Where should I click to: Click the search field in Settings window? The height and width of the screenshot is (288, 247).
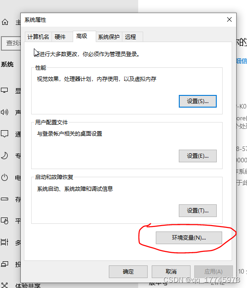click(x=11, y=43)
